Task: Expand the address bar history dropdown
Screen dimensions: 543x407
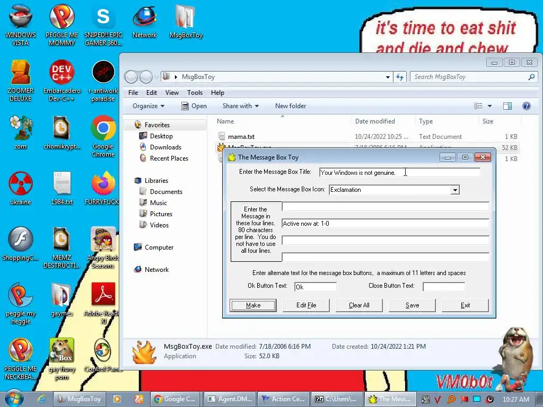Action: click(388, 77)
